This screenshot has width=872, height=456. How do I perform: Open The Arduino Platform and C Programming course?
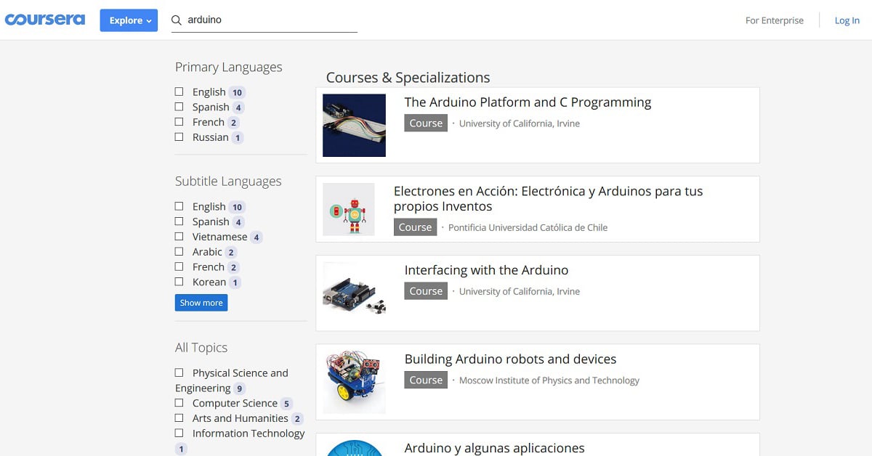(x=528, y=102)
